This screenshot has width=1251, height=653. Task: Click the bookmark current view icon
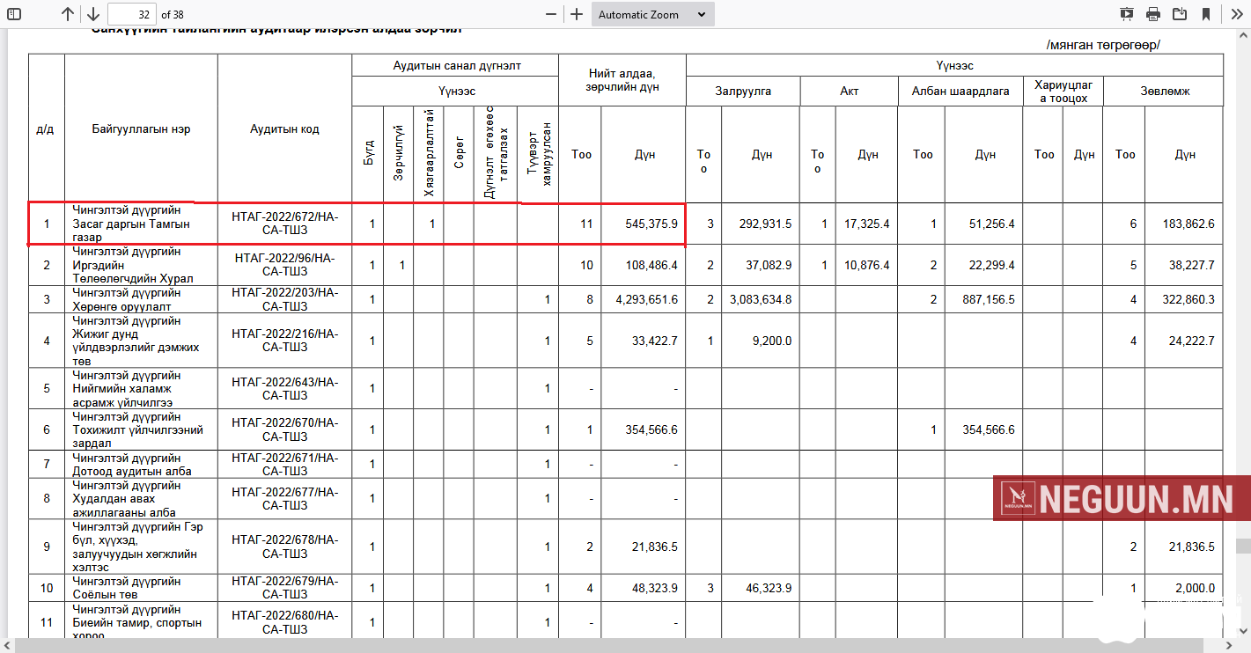[1205, 14]
